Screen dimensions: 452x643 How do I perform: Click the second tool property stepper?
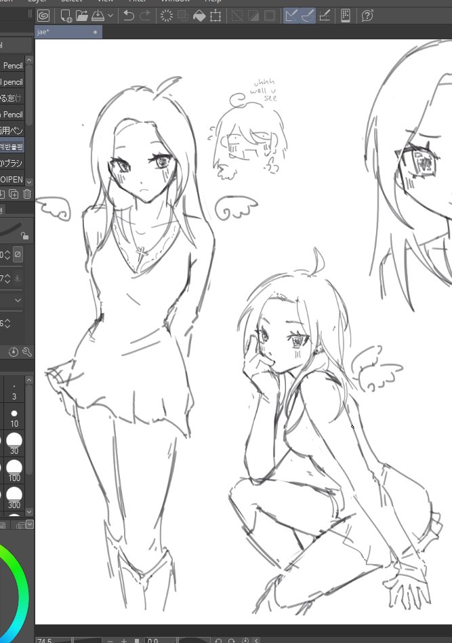pyautogui.click(x=7, y=279)
